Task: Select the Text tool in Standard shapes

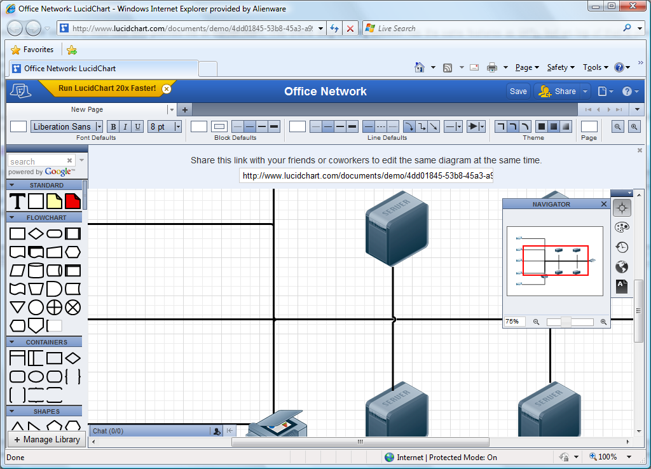Action: [17, 201]
